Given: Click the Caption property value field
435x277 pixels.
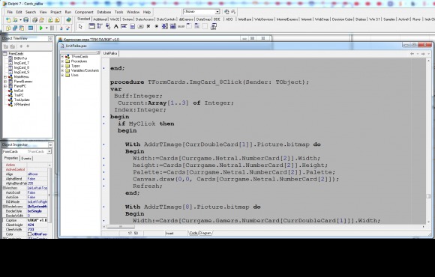Looking at the screenshot, I should pyautogui.click(x=37, y=220).
